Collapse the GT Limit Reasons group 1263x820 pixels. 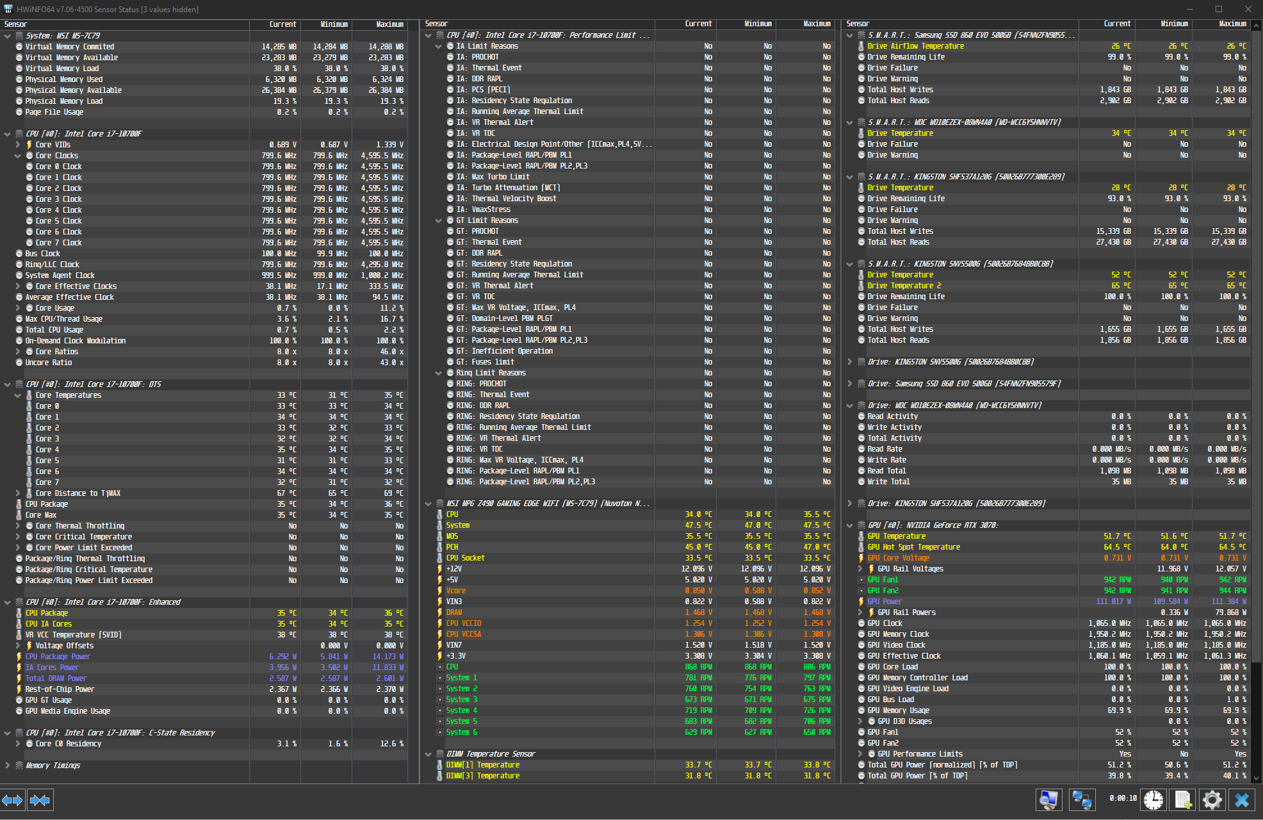click(439, 220)
